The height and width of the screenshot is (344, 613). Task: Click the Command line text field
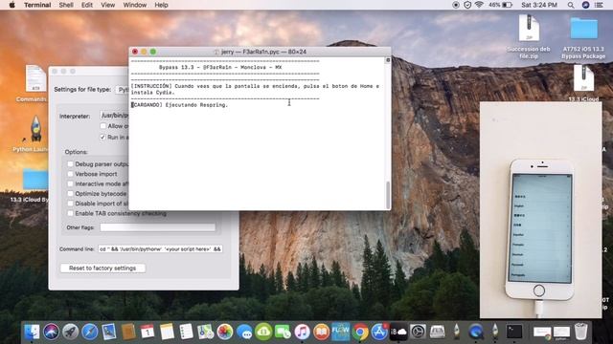point(160,248)
